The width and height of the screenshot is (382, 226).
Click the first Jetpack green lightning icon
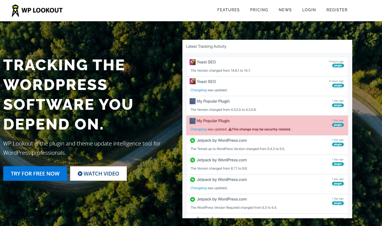point(192,140)
